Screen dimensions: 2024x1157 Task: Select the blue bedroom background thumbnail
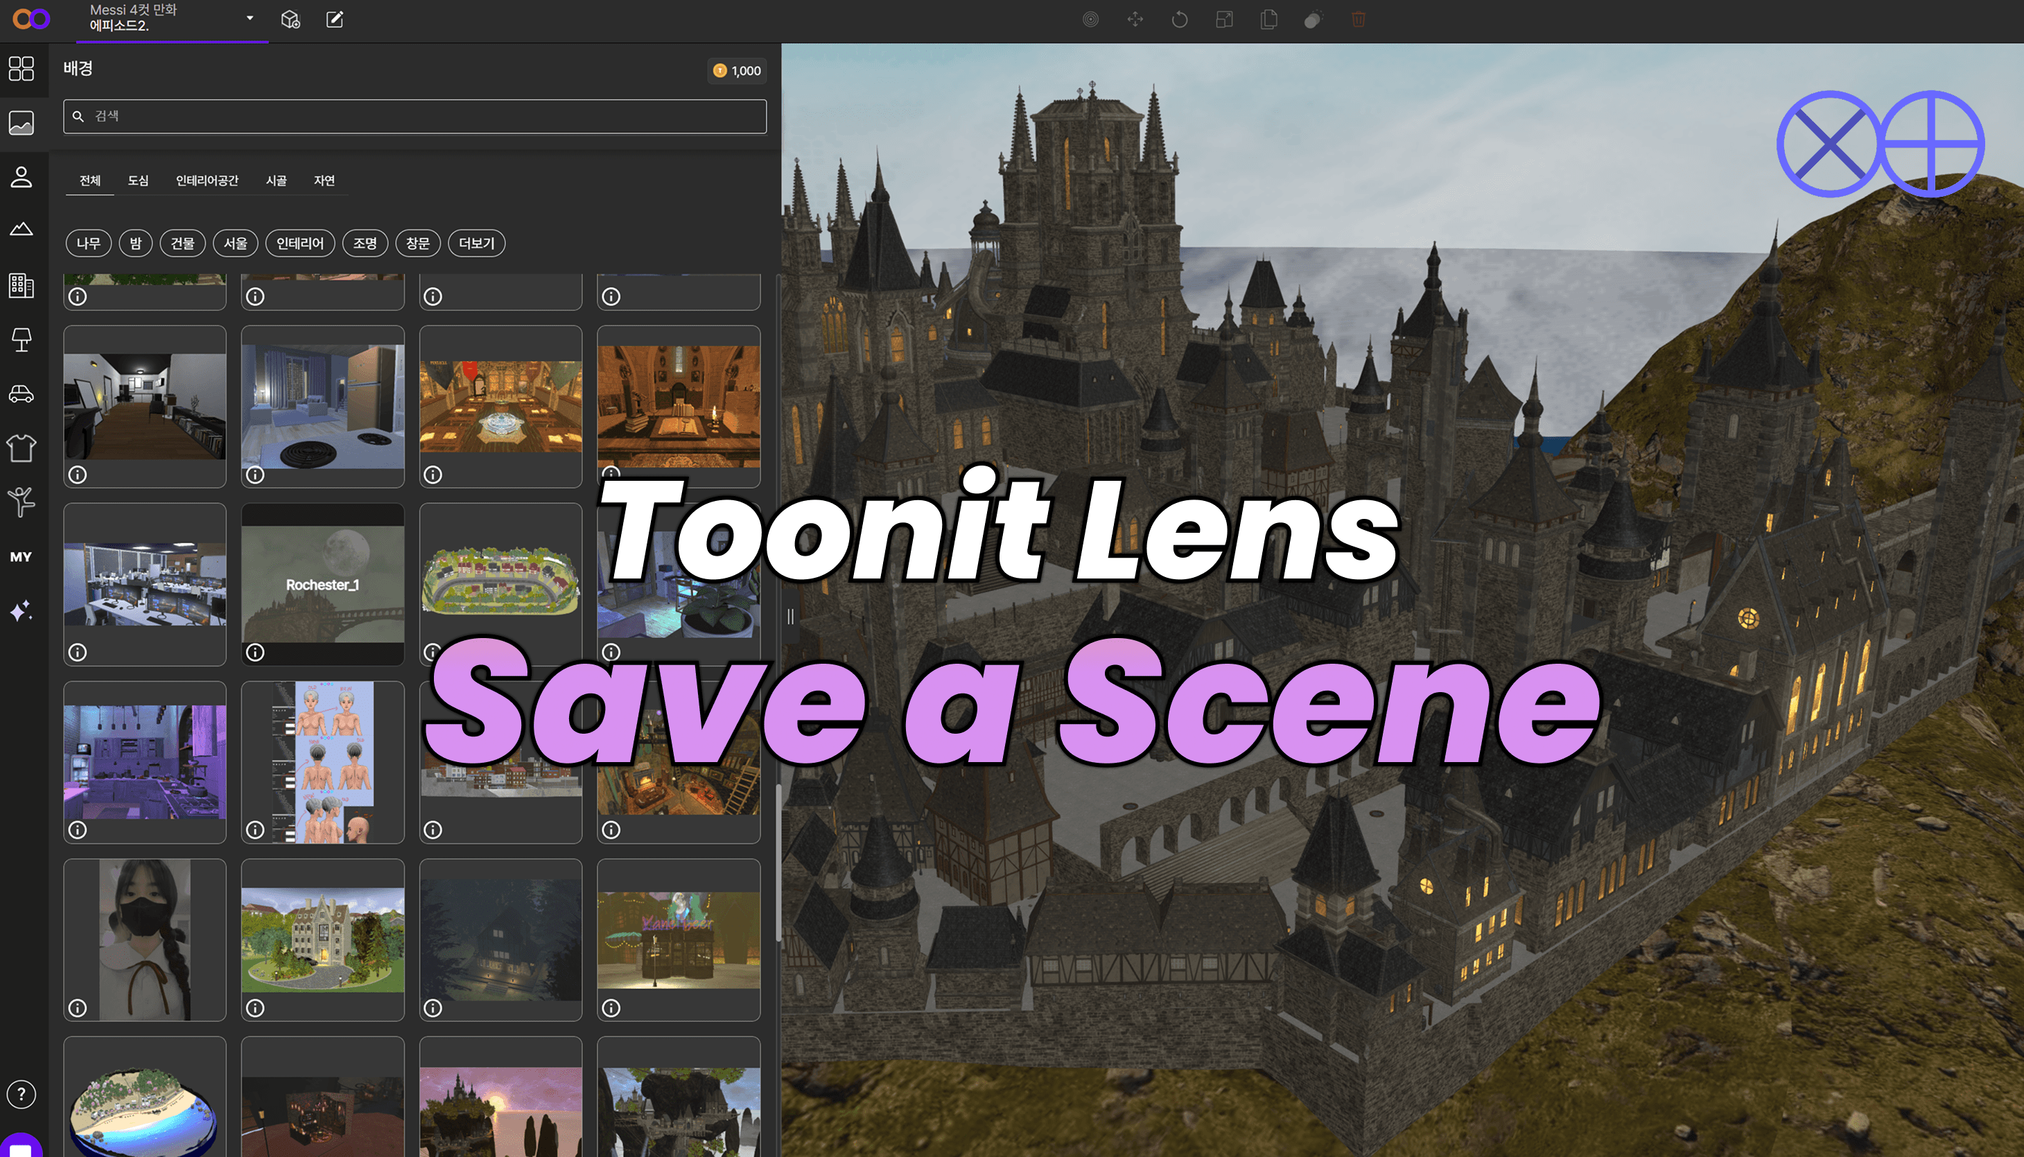click(323, 406)
